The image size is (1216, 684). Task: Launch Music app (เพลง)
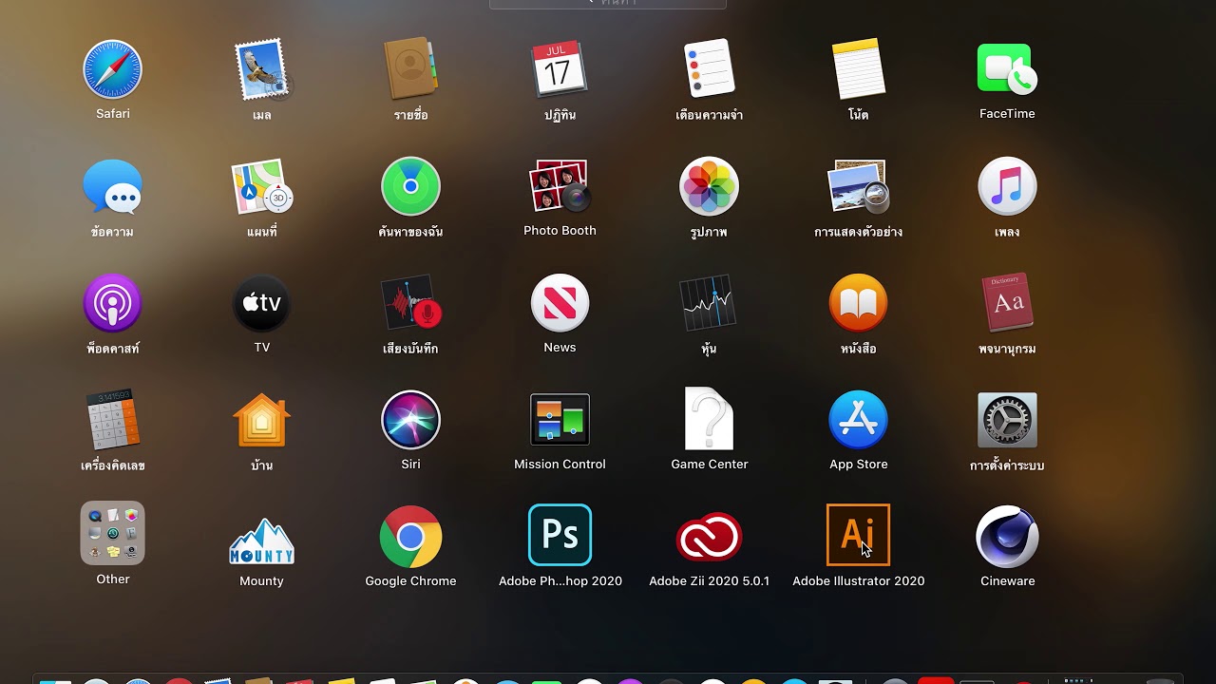[1007, 187]
